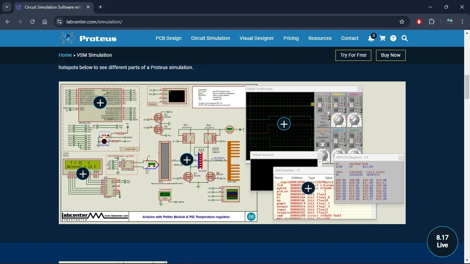
Task: Open the site search magnifier
Action: [x=405, y=38]
